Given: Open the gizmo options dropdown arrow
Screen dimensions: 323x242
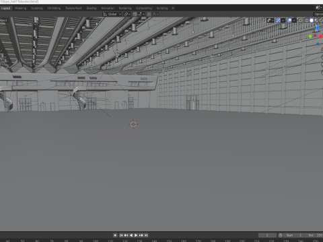Looking at the screenshot, I should tap(283, 20).
